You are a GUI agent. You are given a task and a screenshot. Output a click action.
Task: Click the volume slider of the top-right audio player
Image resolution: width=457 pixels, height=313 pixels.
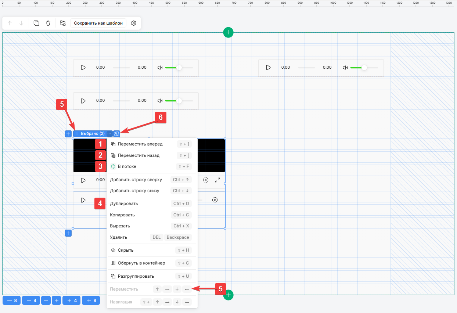(x=364, y=68)
